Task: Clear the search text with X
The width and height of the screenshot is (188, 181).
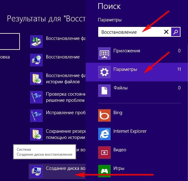Action: tap(166, 32)
